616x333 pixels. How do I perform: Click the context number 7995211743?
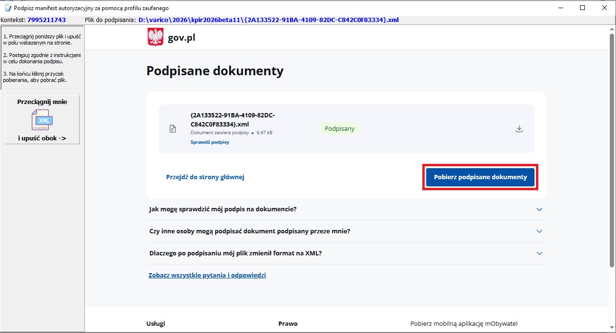(x=46, y=20)
